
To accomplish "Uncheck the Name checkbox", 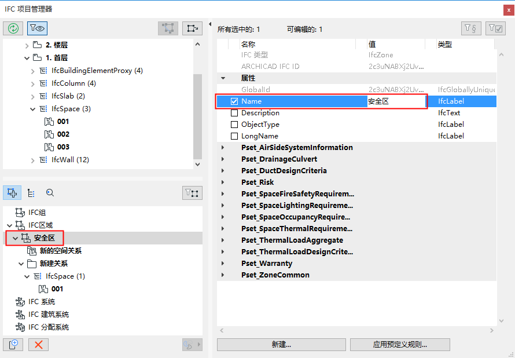I will [234, 100].
